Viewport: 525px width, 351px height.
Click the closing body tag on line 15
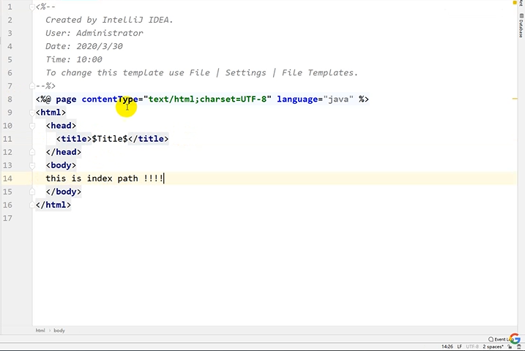pyautogui.click(x=64, y=192)
